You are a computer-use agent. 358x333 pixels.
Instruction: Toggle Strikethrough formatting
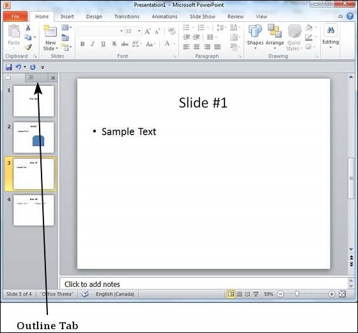[125, 44]
